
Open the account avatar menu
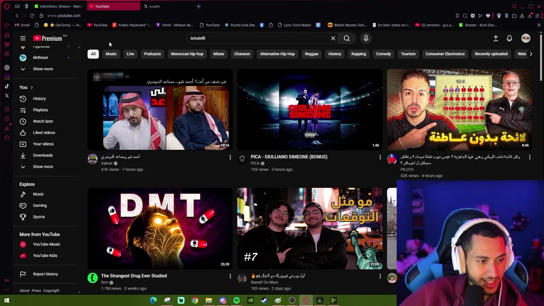point(526,38)
